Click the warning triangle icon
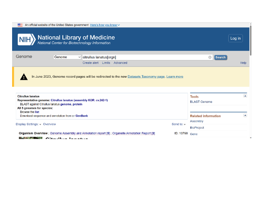265x199 pixels. [x=24, y=77]
